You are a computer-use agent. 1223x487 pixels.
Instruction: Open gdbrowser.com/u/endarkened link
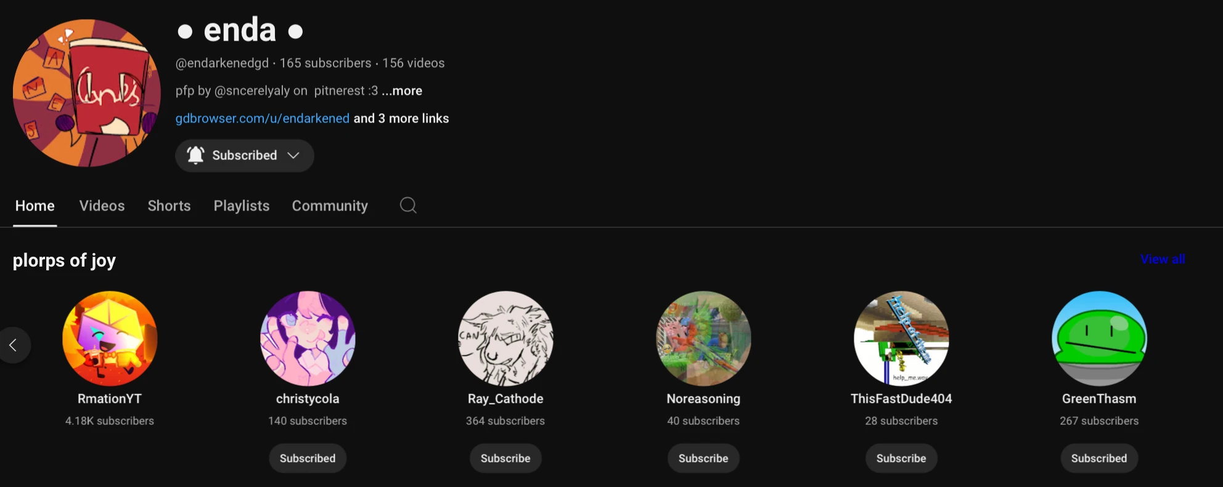(x=262, y=118)
